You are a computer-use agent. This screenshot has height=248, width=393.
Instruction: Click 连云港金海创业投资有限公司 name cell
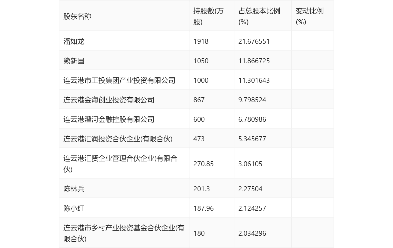click(x=109, y=100)
